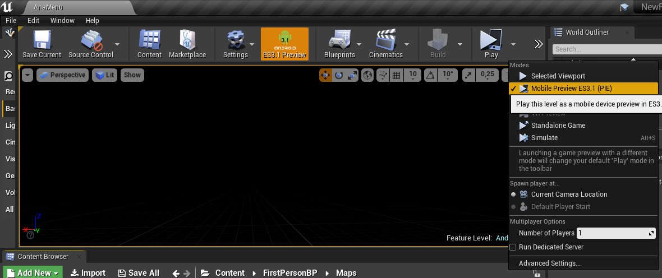Expand hidden toolbar items with double chevron
662x278 pixels.
click(x=539, y=44)
